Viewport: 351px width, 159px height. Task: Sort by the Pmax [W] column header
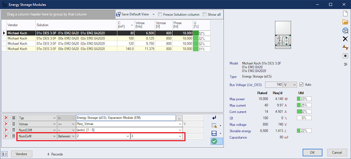click(x=183, y=25)
